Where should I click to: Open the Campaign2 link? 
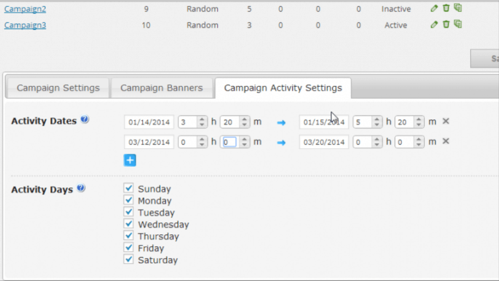point(25,9)
